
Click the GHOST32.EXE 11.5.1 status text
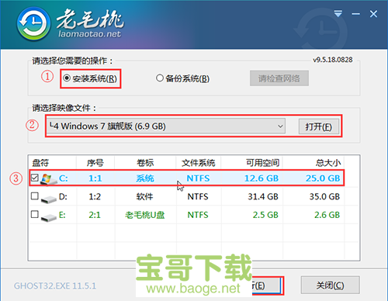click(55, 285)
